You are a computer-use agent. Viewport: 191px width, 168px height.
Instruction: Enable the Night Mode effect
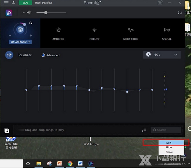point(131,33)
